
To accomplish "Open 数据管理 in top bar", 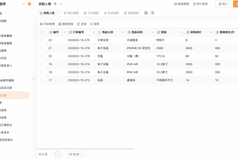I will pos(182,4).
